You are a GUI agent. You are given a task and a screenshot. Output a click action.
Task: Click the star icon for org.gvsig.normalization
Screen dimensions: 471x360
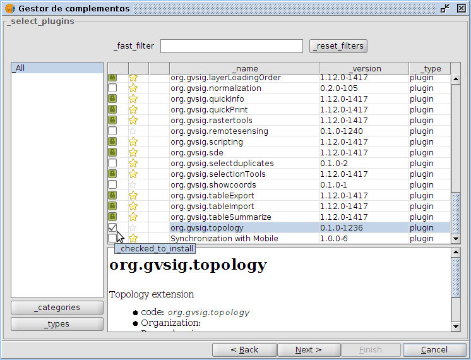coord(133,88)
